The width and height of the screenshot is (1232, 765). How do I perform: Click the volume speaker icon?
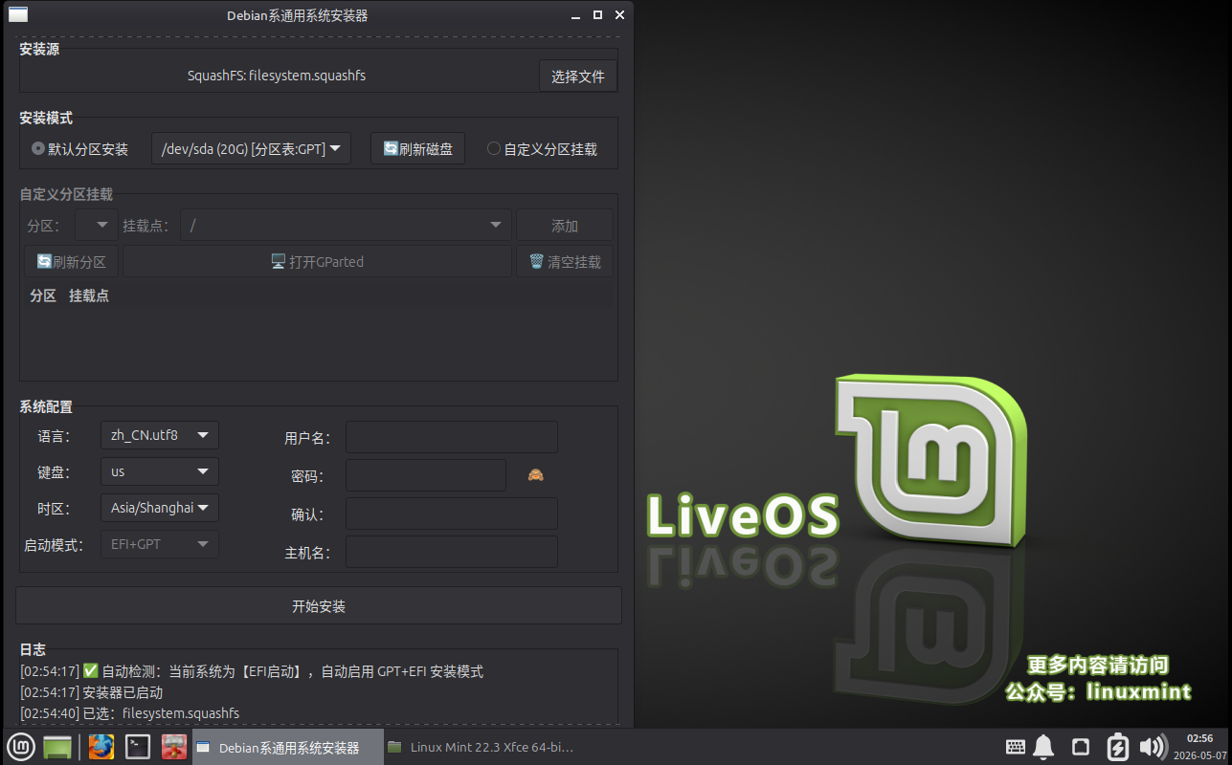tap(1154, 747)
